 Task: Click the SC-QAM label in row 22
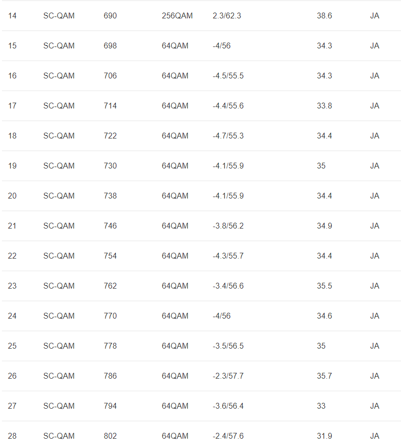coord(59,256)
